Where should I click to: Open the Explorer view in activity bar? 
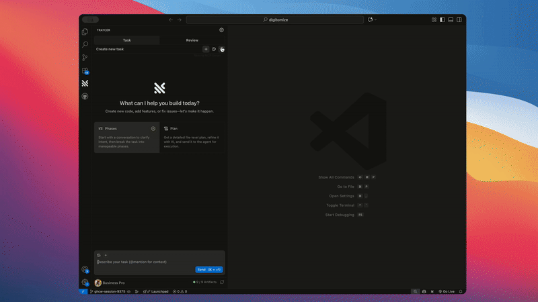(85, 32)
